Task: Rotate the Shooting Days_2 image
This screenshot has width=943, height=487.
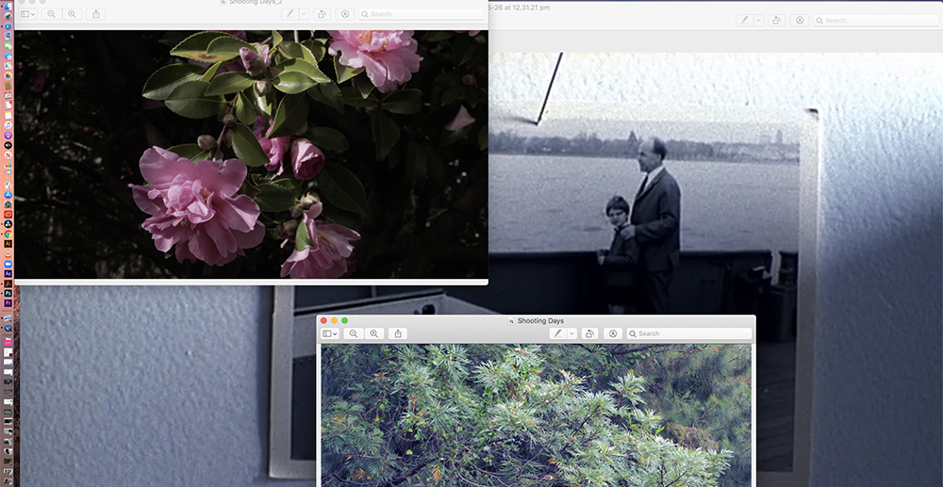Action: pos(322,14)
